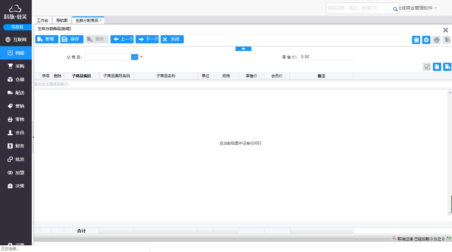This screenshot has height=252, width=452.
Task: Click the grey printer icon
Action: click(436, 40)
